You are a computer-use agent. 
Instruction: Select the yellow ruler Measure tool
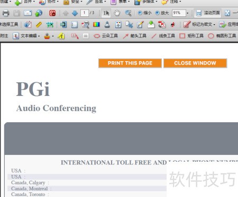39,25
